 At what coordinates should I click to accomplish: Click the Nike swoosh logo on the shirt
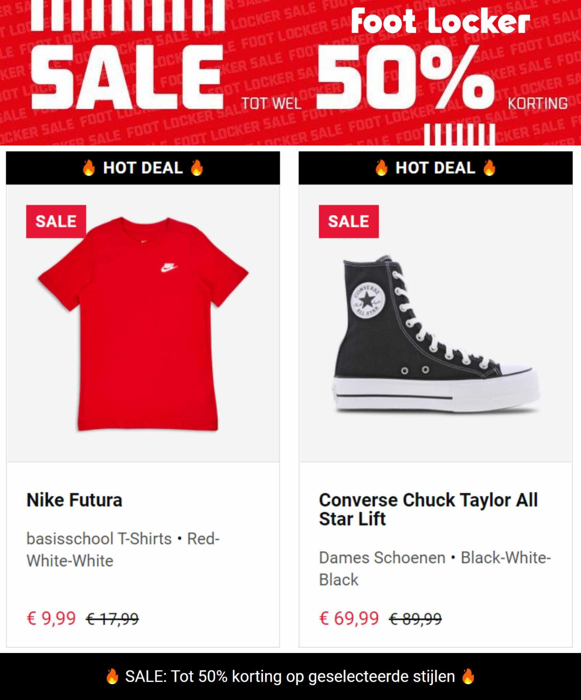pos(169,268)
